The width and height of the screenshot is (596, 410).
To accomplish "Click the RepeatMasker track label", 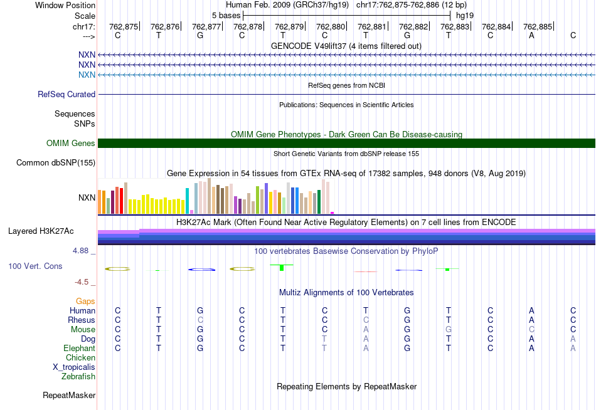I will pos(69,395).
